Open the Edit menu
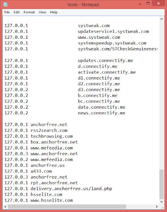167x212 pixels. (17, 12)
